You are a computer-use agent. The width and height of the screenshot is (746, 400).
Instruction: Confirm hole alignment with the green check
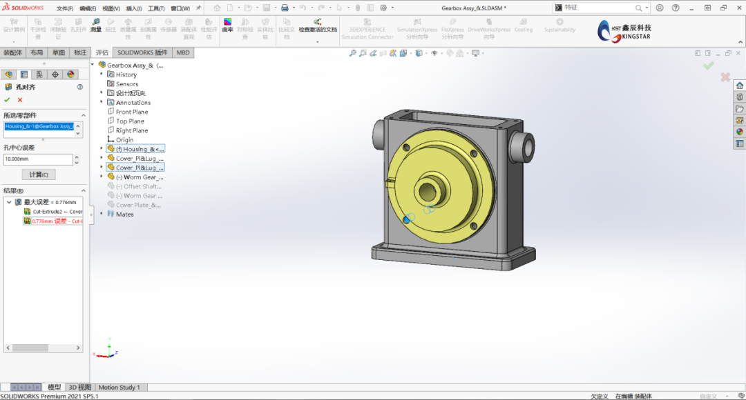tap(7, 100)
